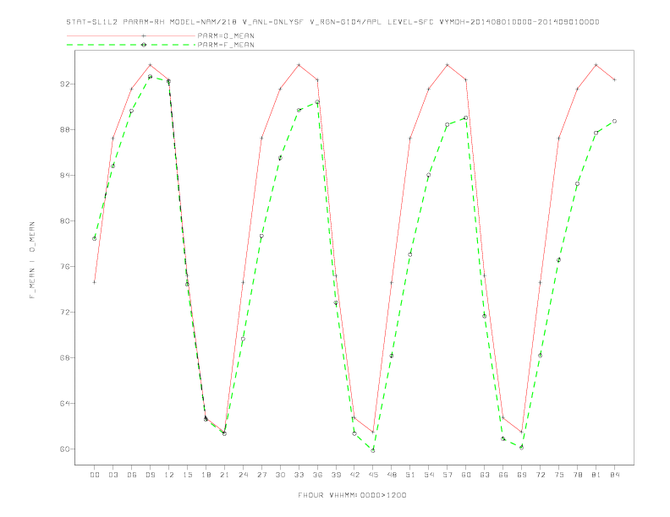Image resolution: width=670 pixels, height=517 pixels.
Task: Click the F_MEAN circle marker at hour 45
Action: [x=373, y=450]
